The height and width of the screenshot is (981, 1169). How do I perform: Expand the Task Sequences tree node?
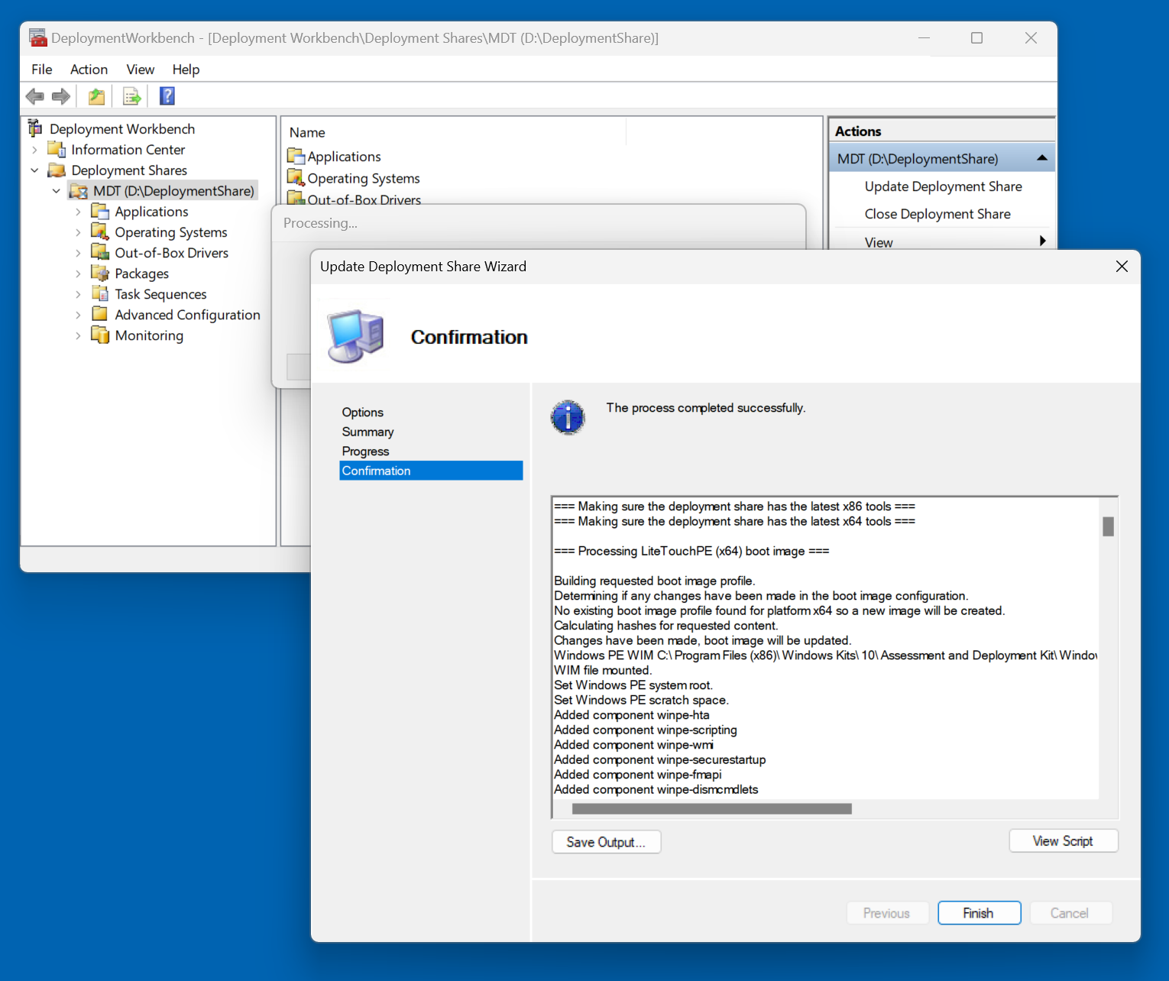tap(78, 294)
